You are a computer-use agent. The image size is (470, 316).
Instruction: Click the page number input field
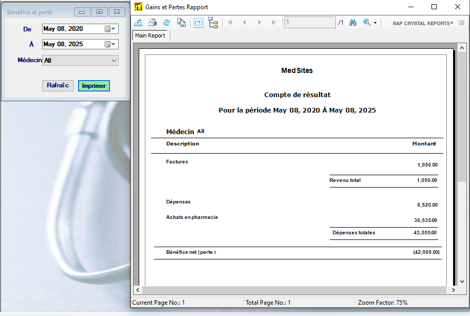coord(310,23)
